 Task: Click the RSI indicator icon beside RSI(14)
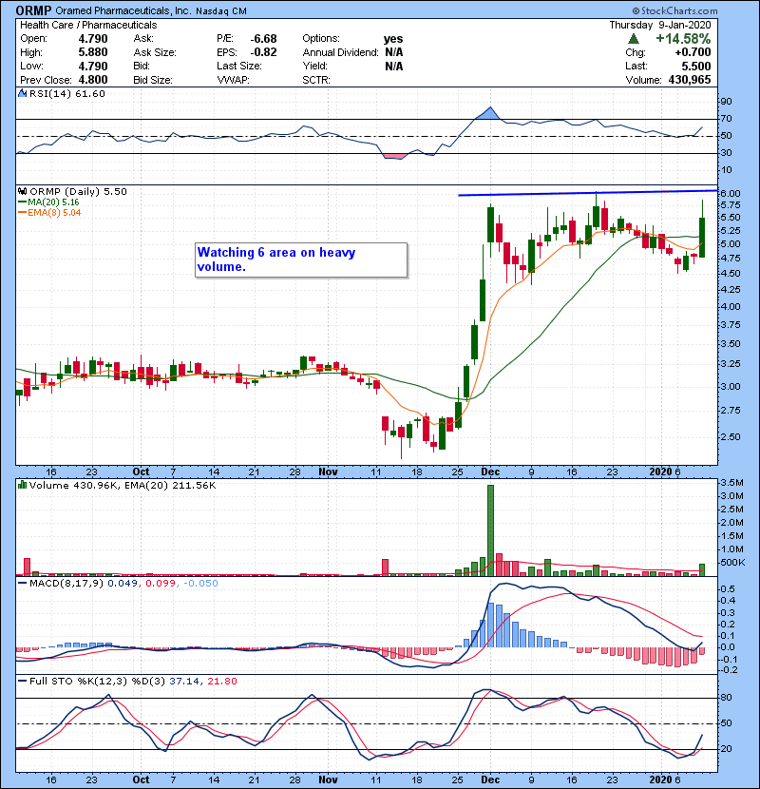coord(23,93)
